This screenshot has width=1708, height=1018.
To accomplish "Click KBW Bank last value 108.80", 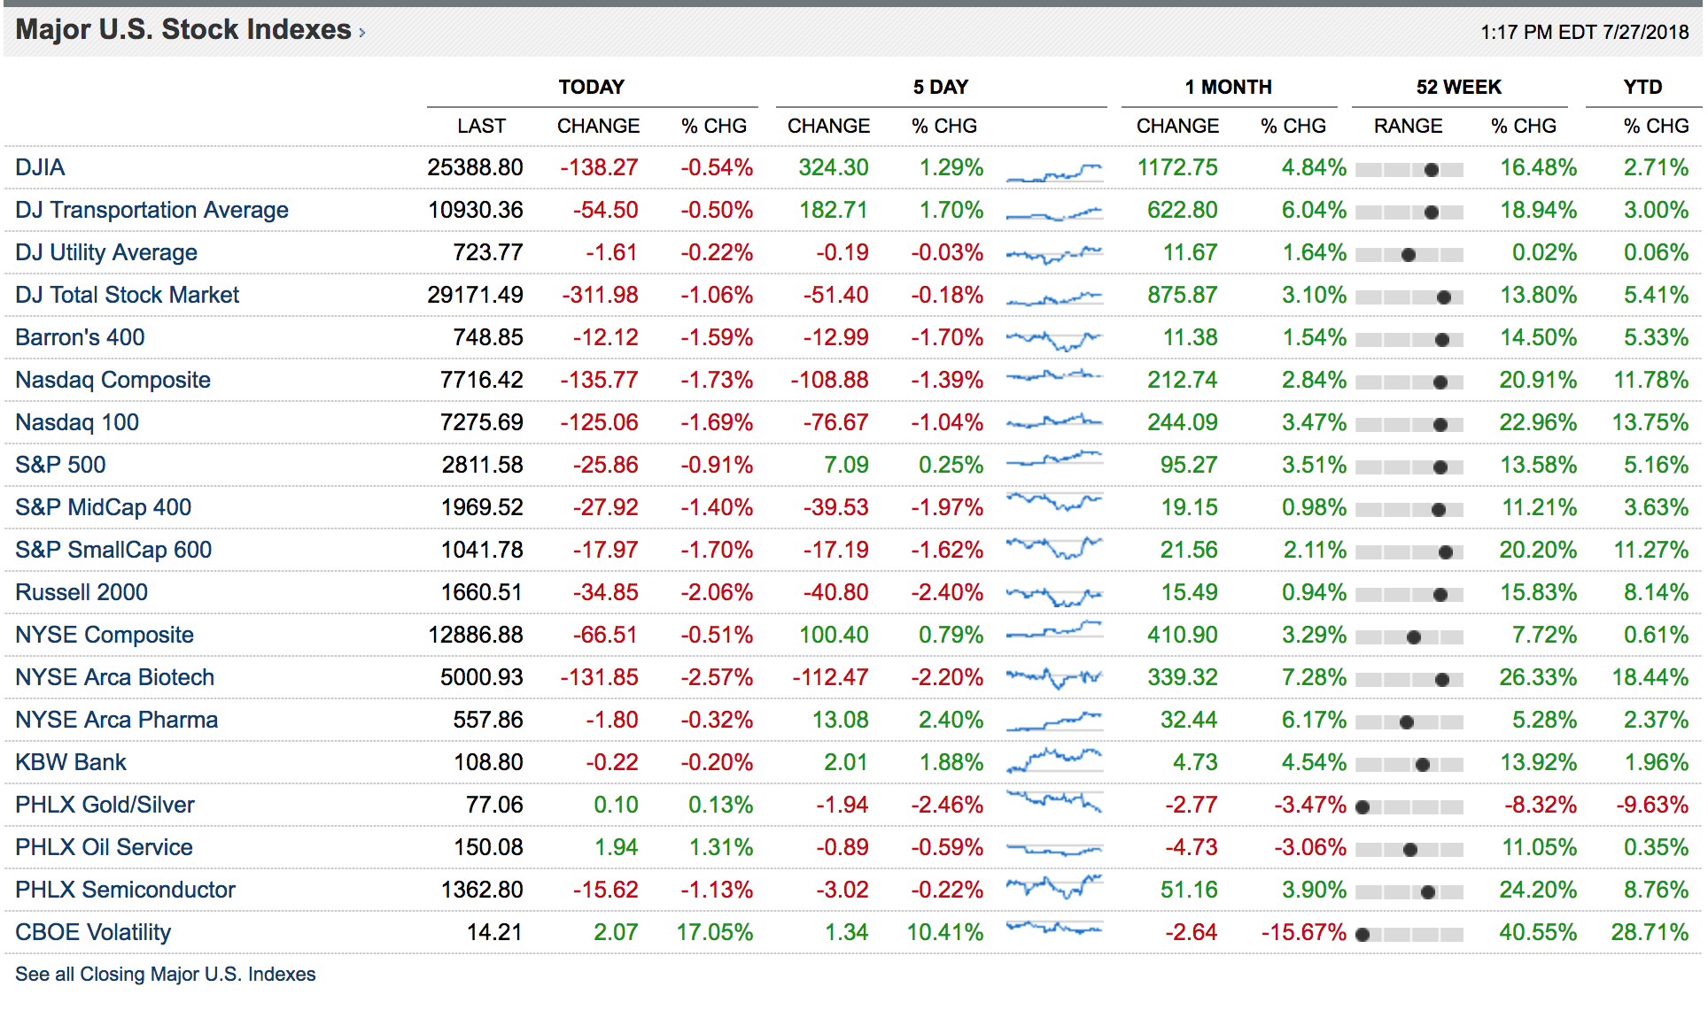I will click(489, 762).
